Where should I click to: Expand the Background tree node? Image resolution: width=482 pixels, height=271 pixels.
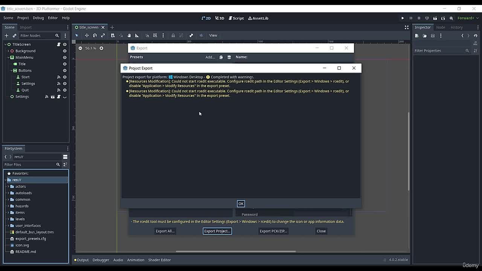(x=8, y=51)
